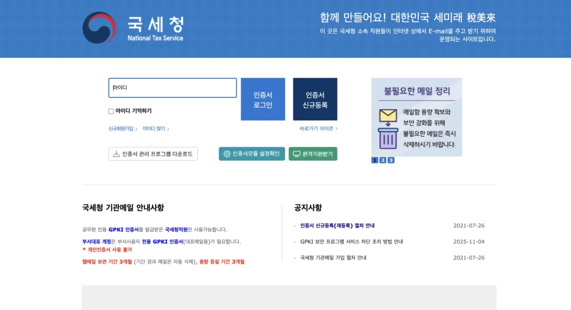This screenshot has width=571, height=310.
Task: Click the mail-to-trash icon in banner
Action: coord(388,129)
